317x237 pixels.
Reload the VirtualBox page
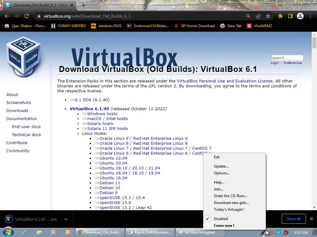[27, 16]
